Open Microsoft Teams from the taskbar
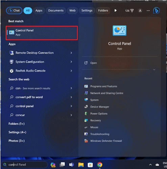167x169 pixels. [71, 165]
